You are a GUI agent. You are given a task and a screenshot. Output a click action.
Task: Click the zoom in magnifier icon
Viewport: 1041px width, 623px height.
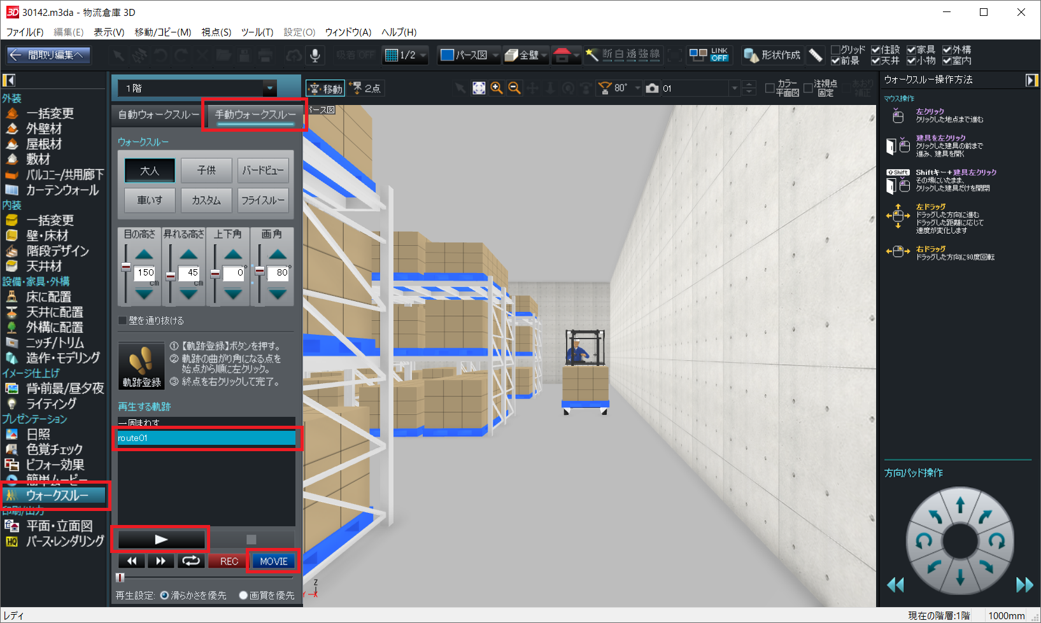[497, 88]
